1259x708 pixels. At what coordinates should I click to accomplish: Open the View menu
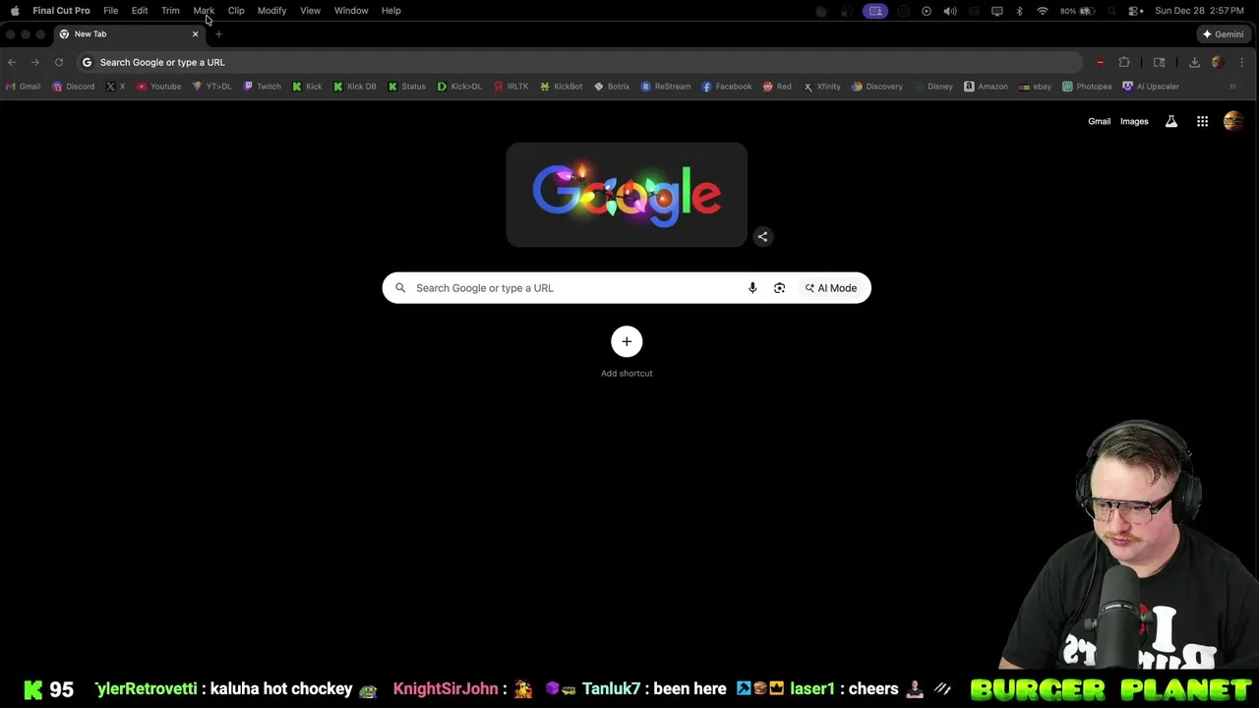tap(310, 11)
